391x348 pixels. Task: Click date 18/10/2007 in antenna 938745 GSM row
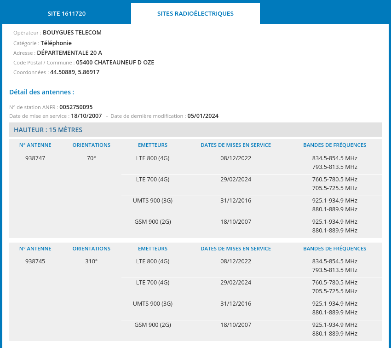pos(236,325)
